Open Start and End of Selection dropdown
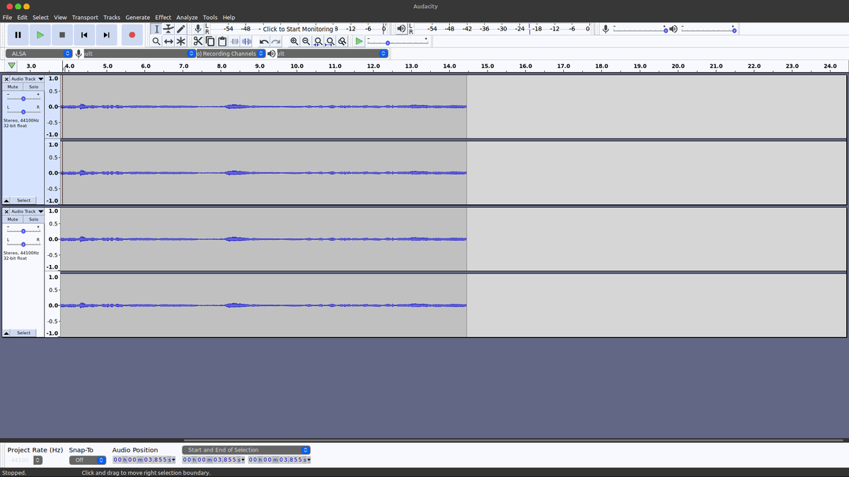The height and width of the screenshot is (477, 849). click(x=246, y=449)
